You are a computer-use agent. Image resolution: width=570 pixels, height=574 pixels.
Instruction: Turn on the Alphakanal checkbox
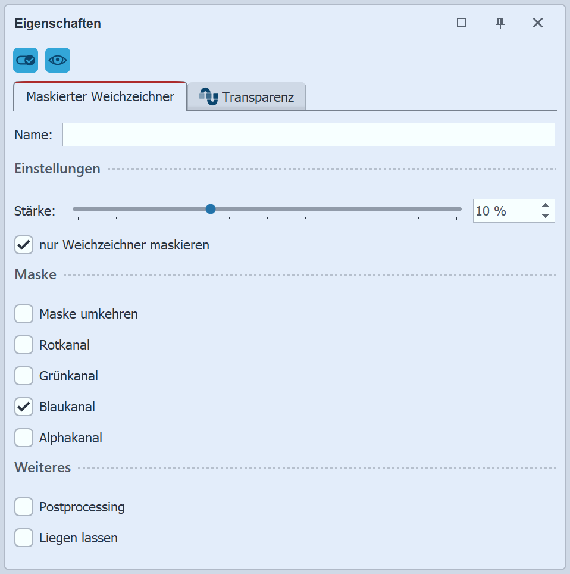click(x=24, y=438)
